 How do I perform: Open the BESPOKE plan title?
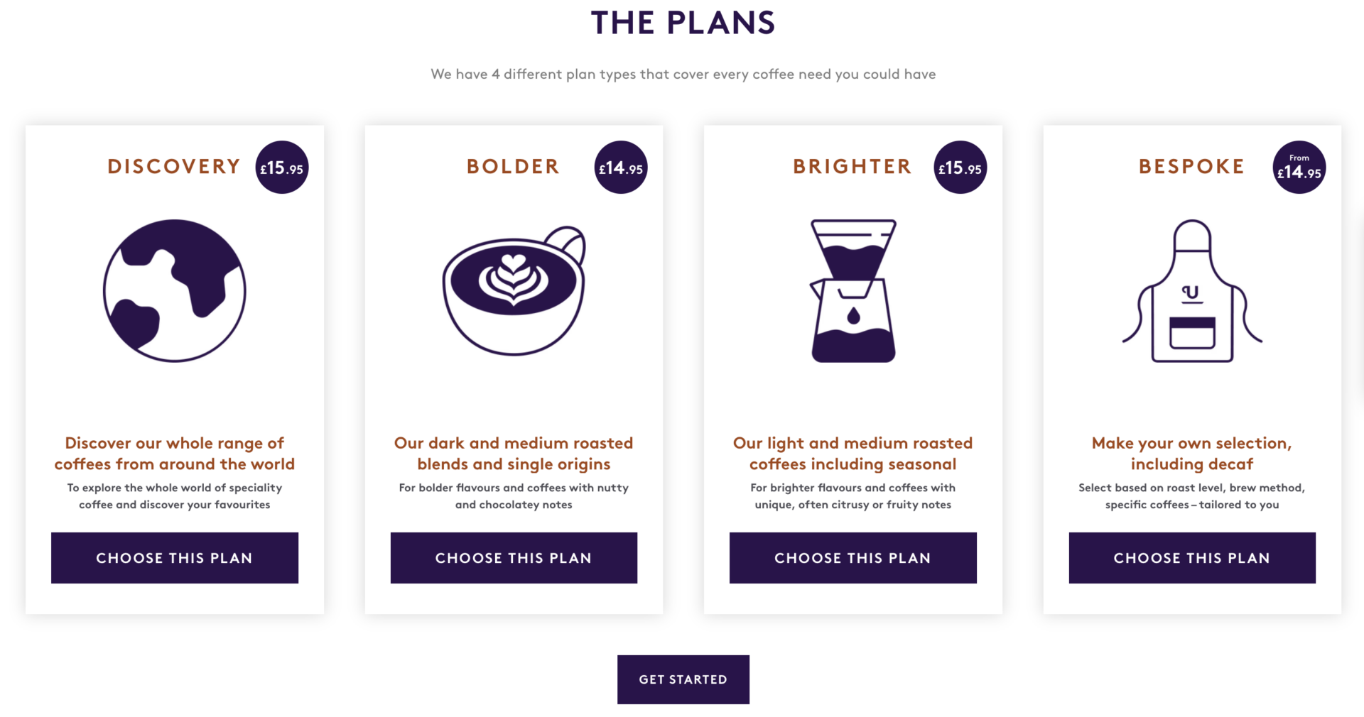pos(1191,166)
